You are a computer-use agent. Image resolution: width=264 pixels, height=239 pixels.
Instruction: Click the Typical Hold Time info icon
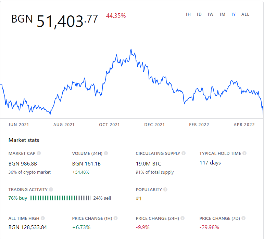pos(244,153)
